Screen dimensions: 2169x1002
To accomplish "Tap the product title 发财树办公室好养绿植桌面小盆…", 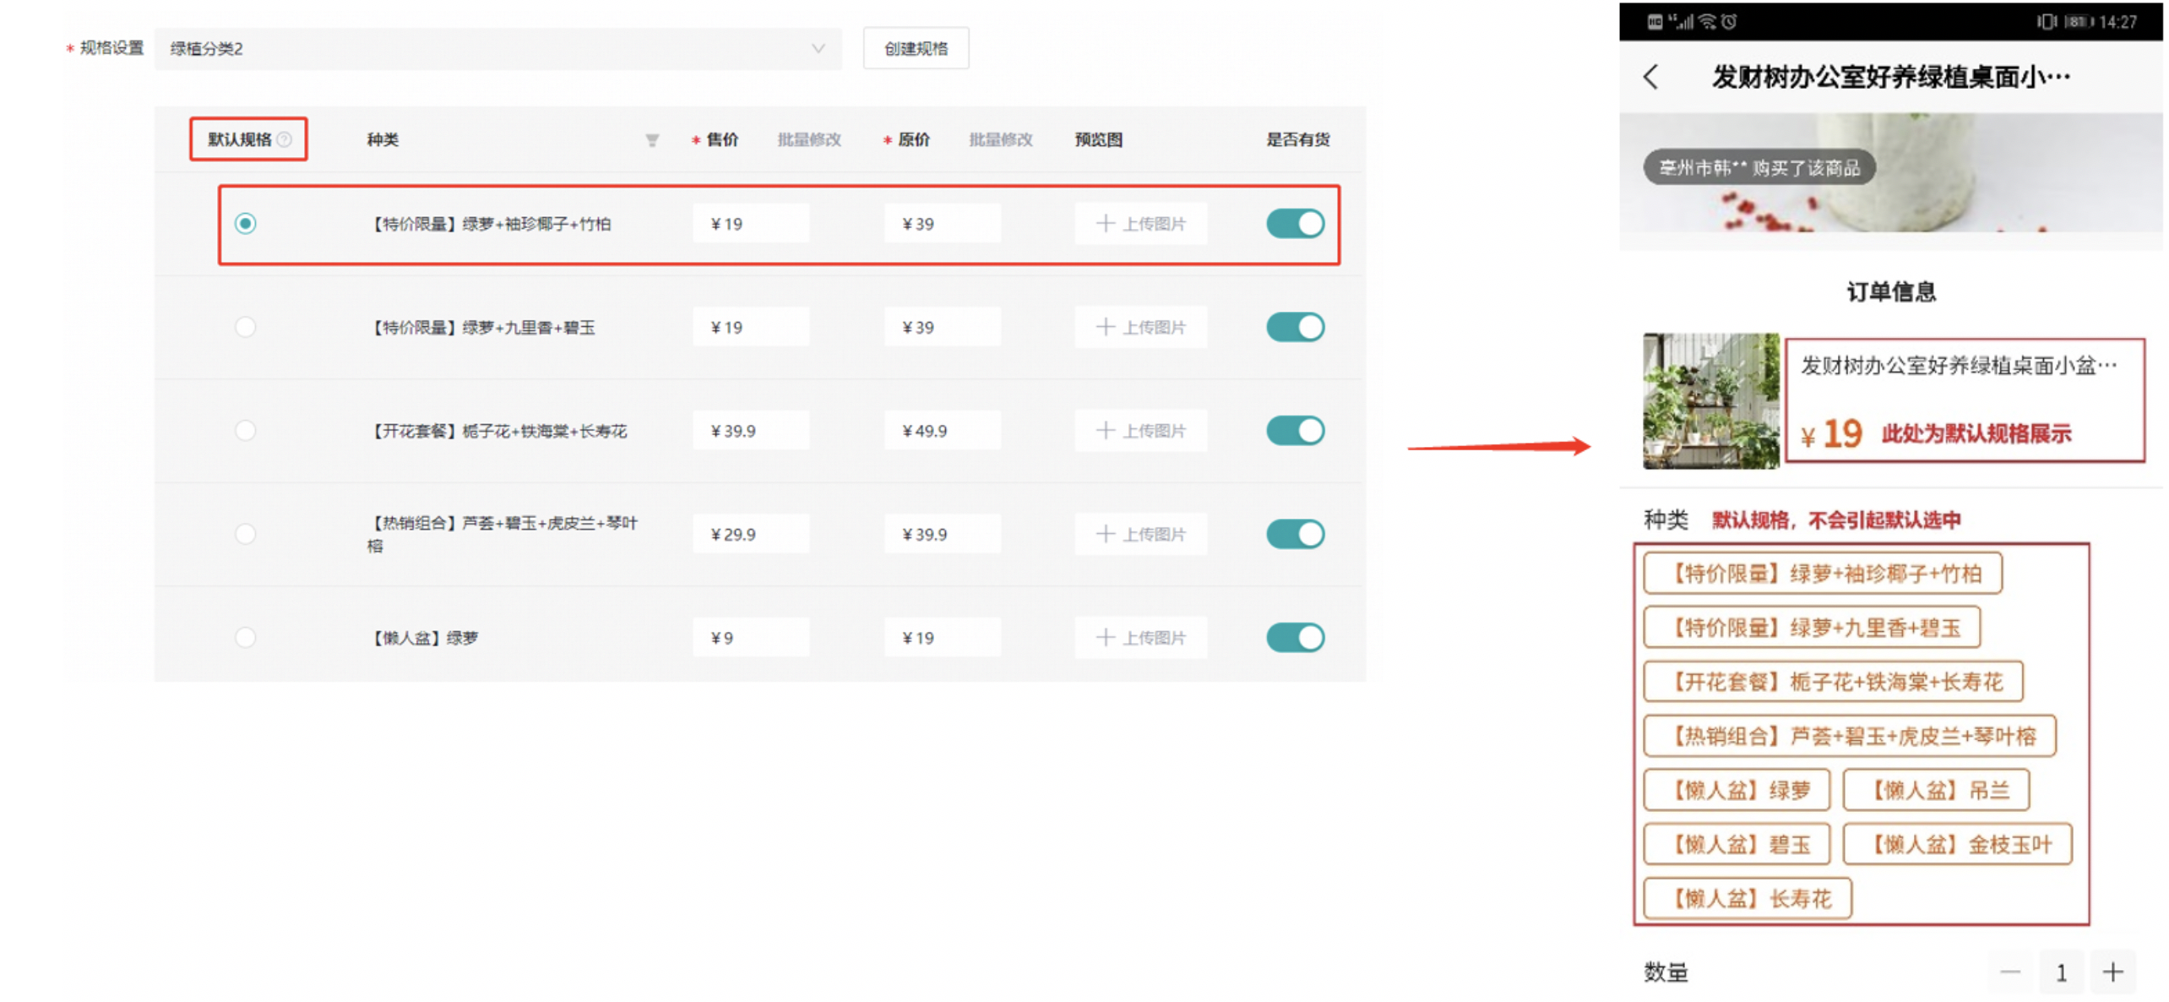I will pyautogui.click(x=1958, y=366).
